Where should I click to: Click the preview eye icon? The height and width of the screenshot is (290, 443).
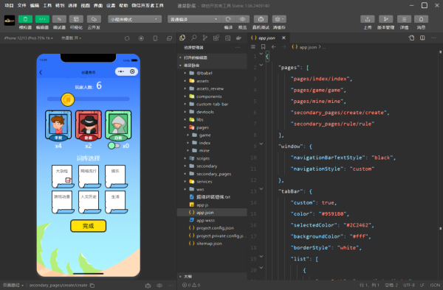242,19
